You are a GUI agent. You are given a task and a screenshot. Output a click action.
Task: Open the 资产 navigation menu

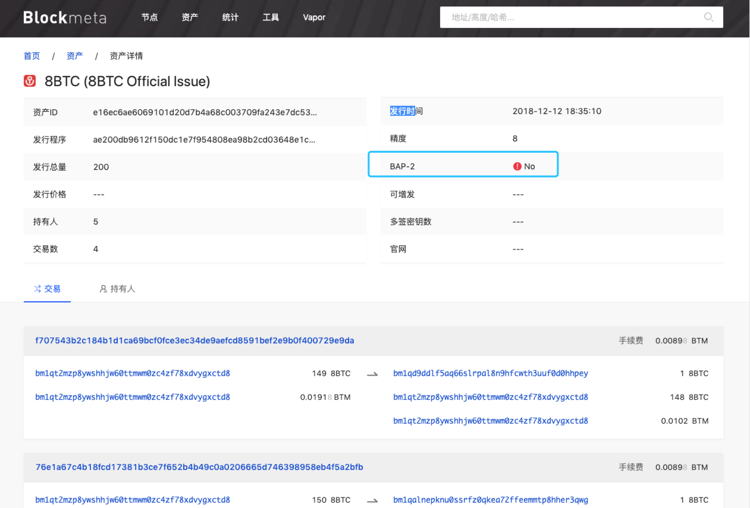[190, 18]
